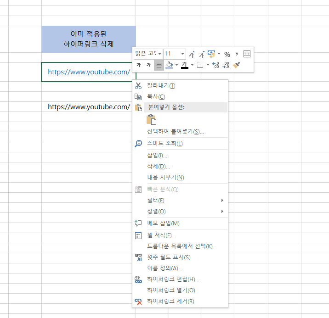The image size is (329, 318).
Task: Toggle italic 가 in mini toolbar
Action: click(148, 65)
